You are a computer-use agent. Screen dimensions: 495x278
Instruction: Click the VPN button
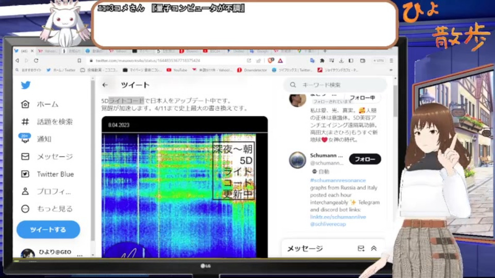point(378,61)
